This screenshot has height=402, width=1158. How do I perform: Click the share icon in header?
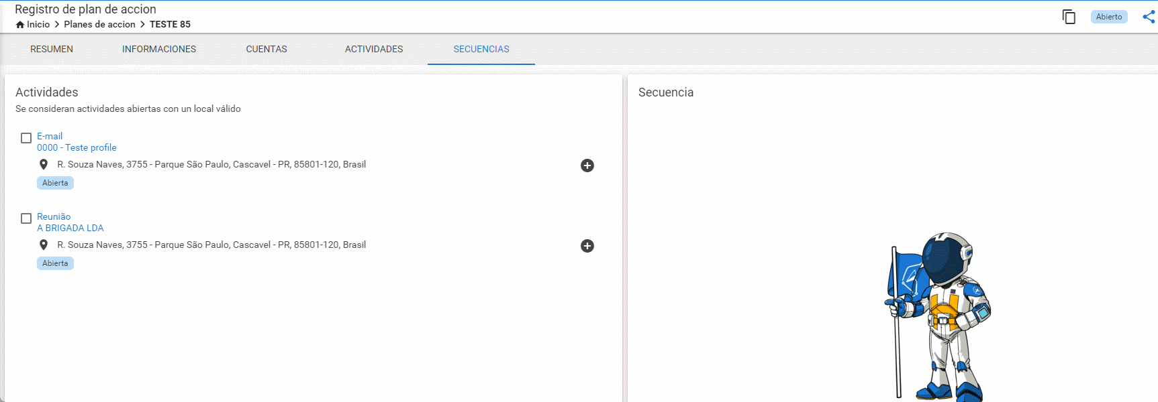[x=1149, y=17]
